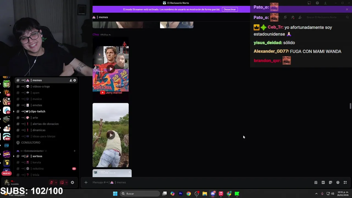Open the Windows Start menu

click(x=115, y=194)
